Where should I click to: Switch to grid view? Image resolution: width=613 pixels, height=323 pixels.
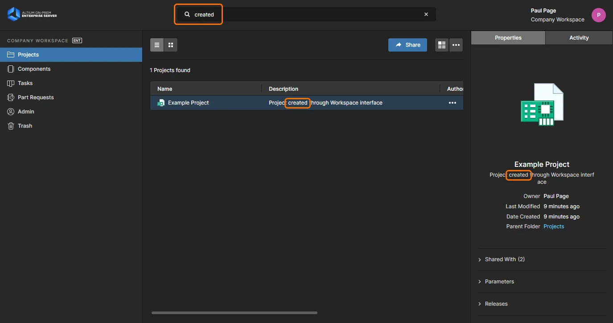(171, 45)
